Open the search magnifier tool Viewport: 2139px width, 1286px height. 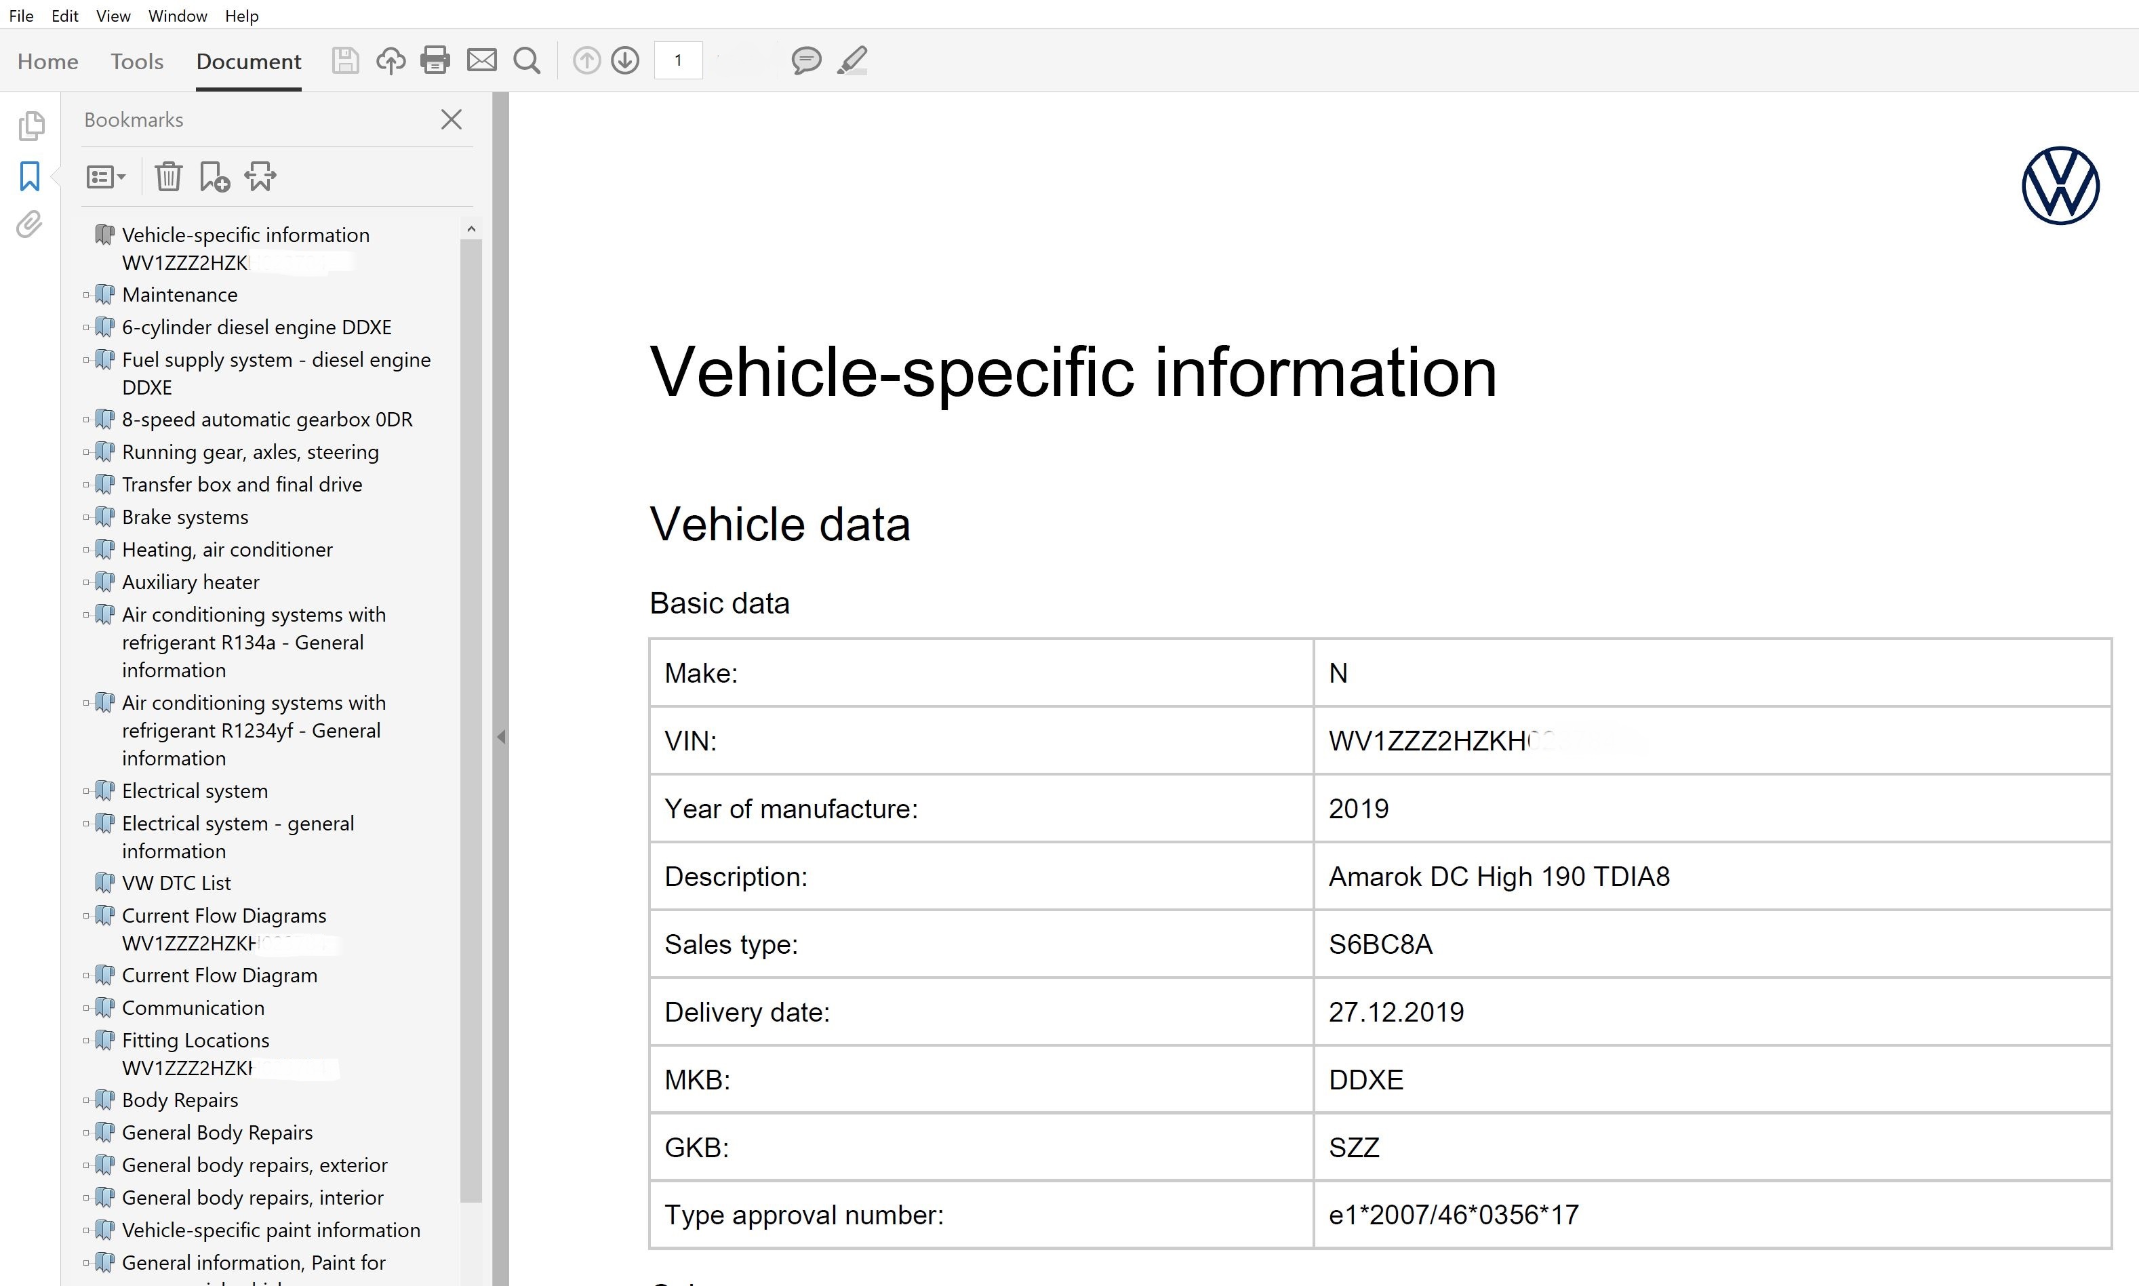pos(527,60)
